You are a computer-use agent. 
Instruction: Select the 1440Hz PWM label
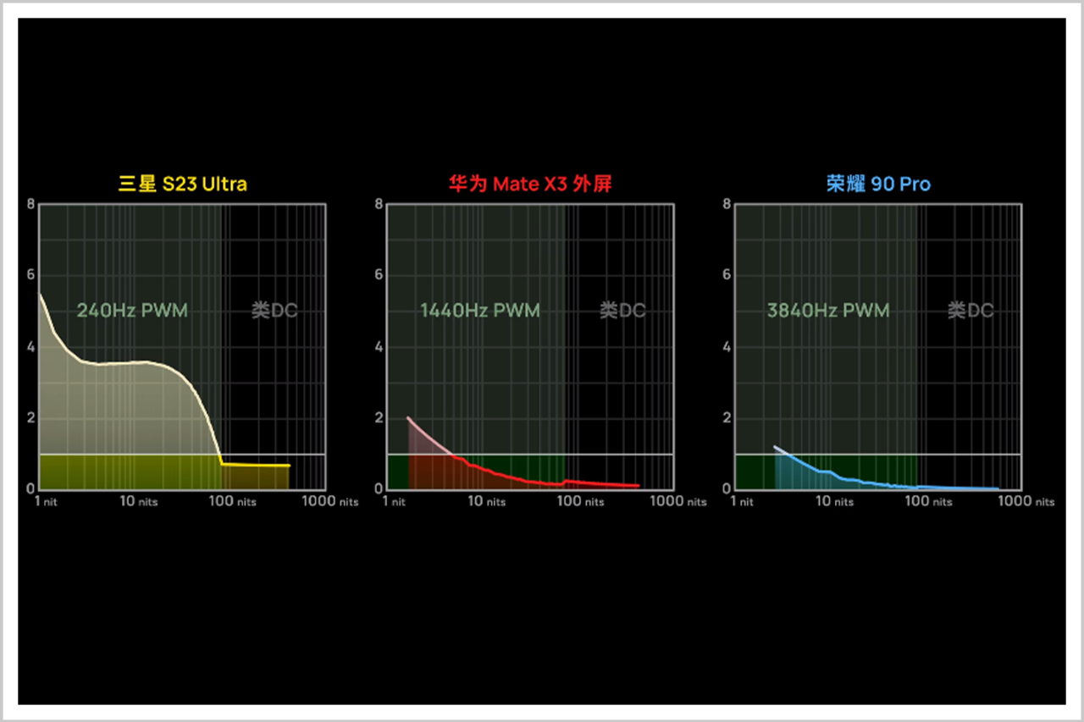coord(480,311)
